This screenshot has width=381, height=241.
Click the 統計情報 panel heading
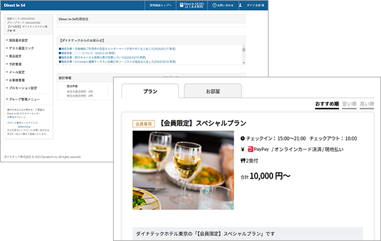[65, 78]
